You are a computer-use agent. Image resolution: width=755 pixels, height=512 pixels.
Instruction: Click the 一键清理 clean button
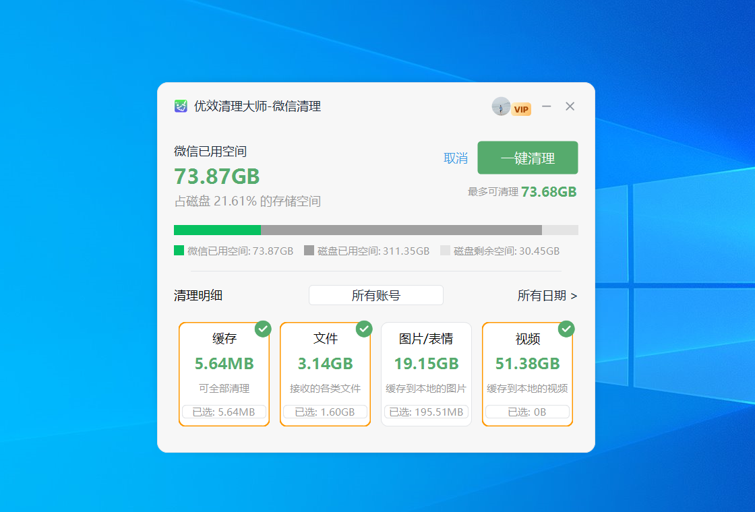point(527,158)
